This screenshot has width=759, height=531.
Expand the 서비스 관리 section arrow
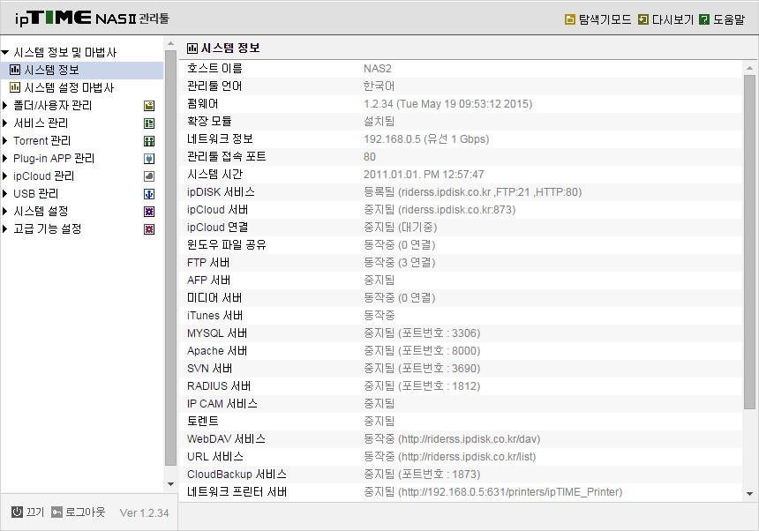4,123
